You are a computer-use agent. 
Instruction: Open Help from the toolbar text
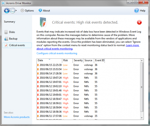pyautogui.click(x=142, y=11)
